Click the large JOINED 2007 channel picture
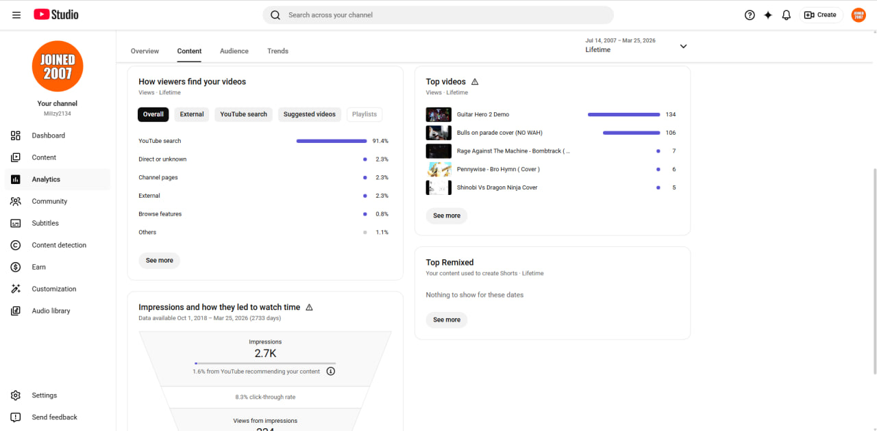 point(58,66)
